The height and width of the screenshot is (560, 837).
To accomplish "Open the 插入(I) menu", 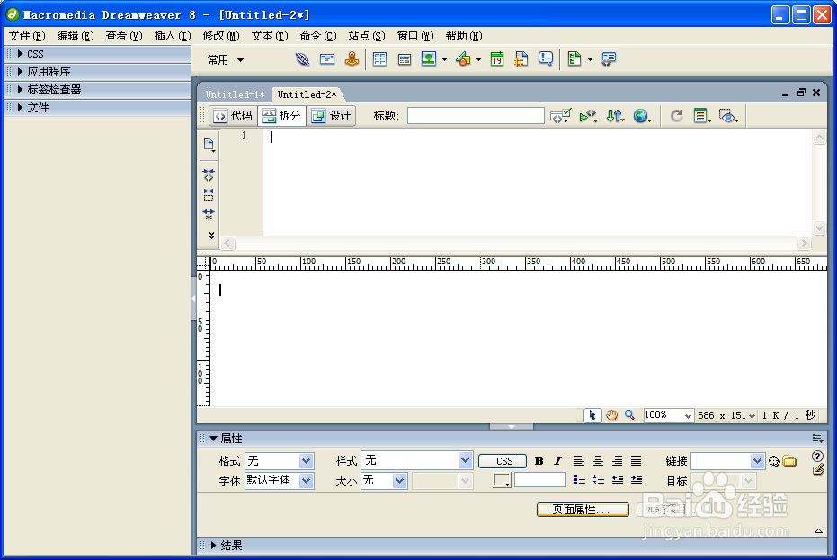I will (x=172, y=36).
